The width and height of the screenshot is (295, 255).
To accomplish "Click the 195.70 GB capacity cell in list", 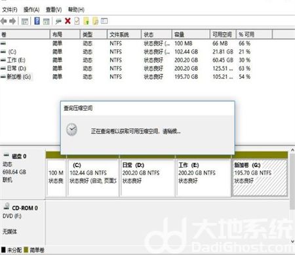I will (186, 77).
